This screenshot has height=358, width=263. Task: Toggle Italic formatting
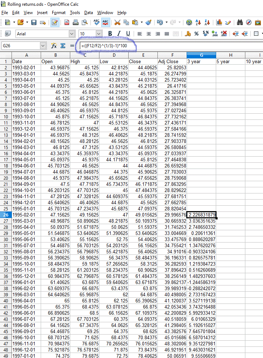pyautogui.click(x=119, y=34)
